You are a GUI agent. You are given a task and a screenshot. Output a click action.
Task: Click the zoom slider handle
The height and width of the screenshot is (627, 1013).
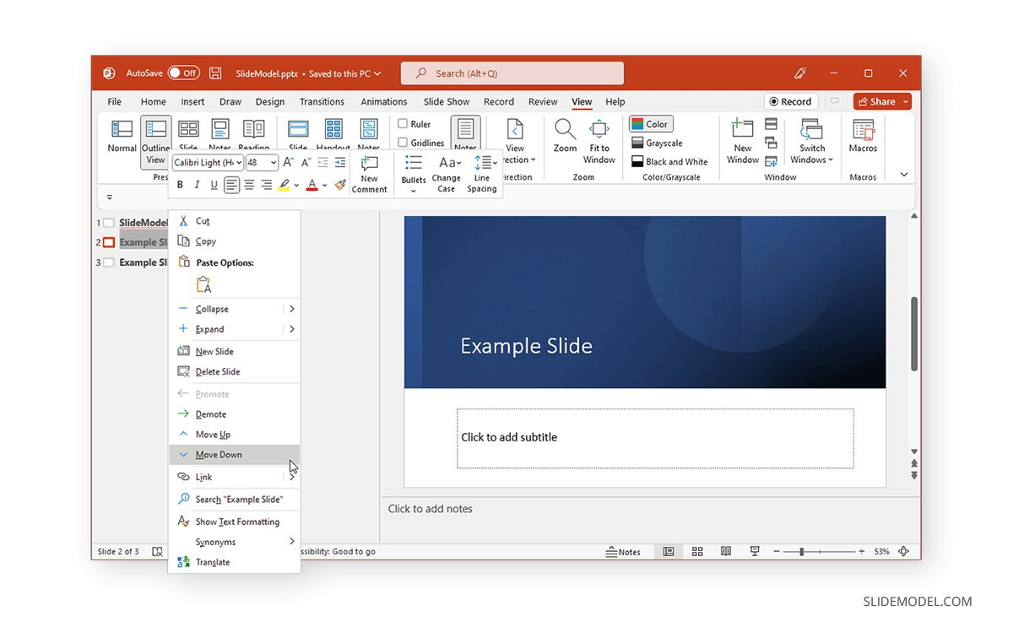(801, 552)
